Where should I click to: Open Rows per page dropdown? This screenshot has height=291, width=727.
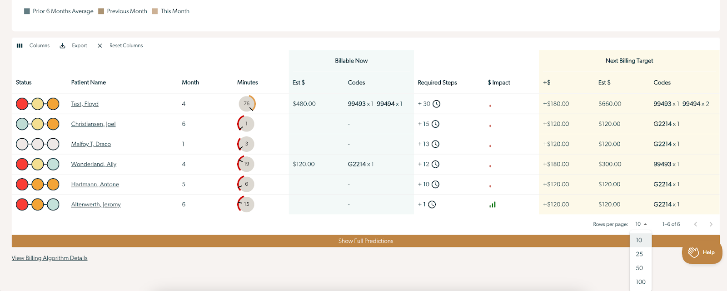[641, 224]
